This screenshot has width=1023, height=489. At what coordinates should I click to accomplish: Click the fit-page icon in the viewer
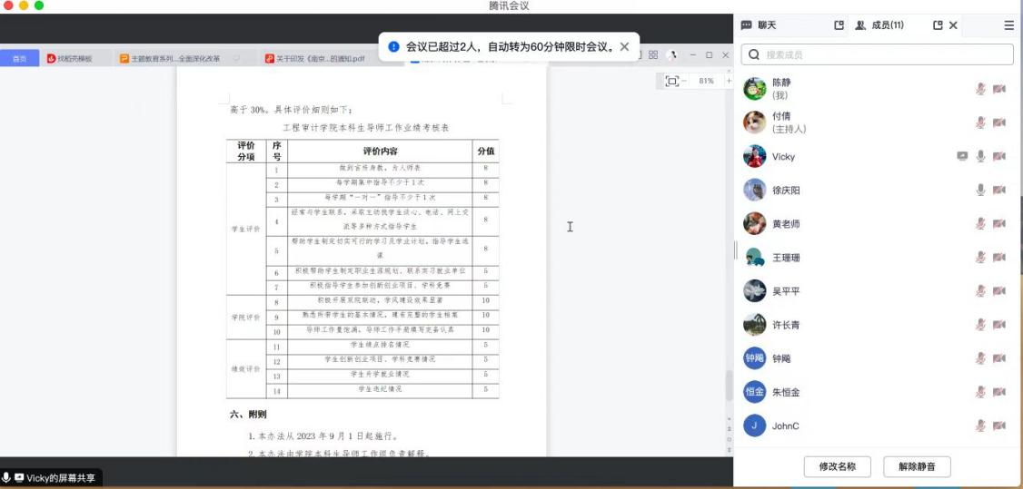671,81
